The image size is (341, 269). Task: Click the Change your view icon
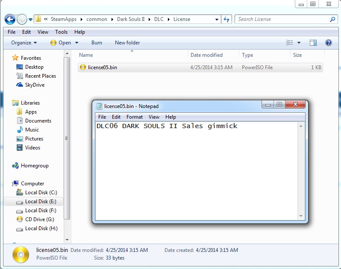click(x=289, y=43)
